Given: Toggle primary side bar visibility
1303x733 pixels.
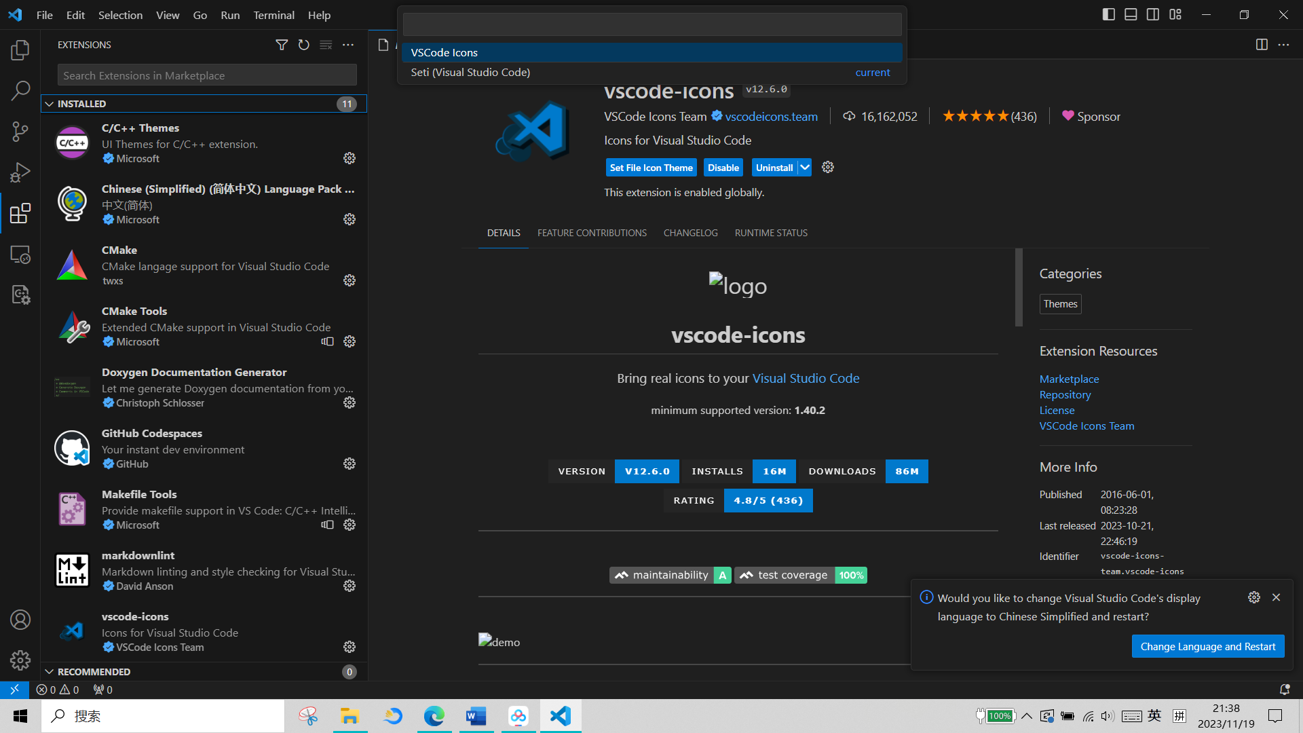Looking at the screenshot, I should pos(1109,14).
